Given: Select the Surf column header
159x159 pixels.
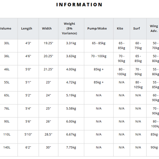Looking at the screenshot, I should 137,28.
